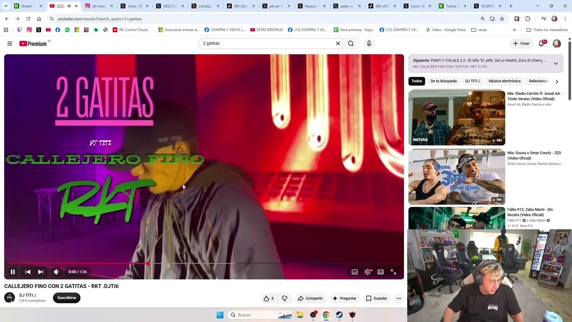This screenshot has height=322, width=572.
Task: Expand the Siguiente mix queue panel
Action: coord(555,64)
